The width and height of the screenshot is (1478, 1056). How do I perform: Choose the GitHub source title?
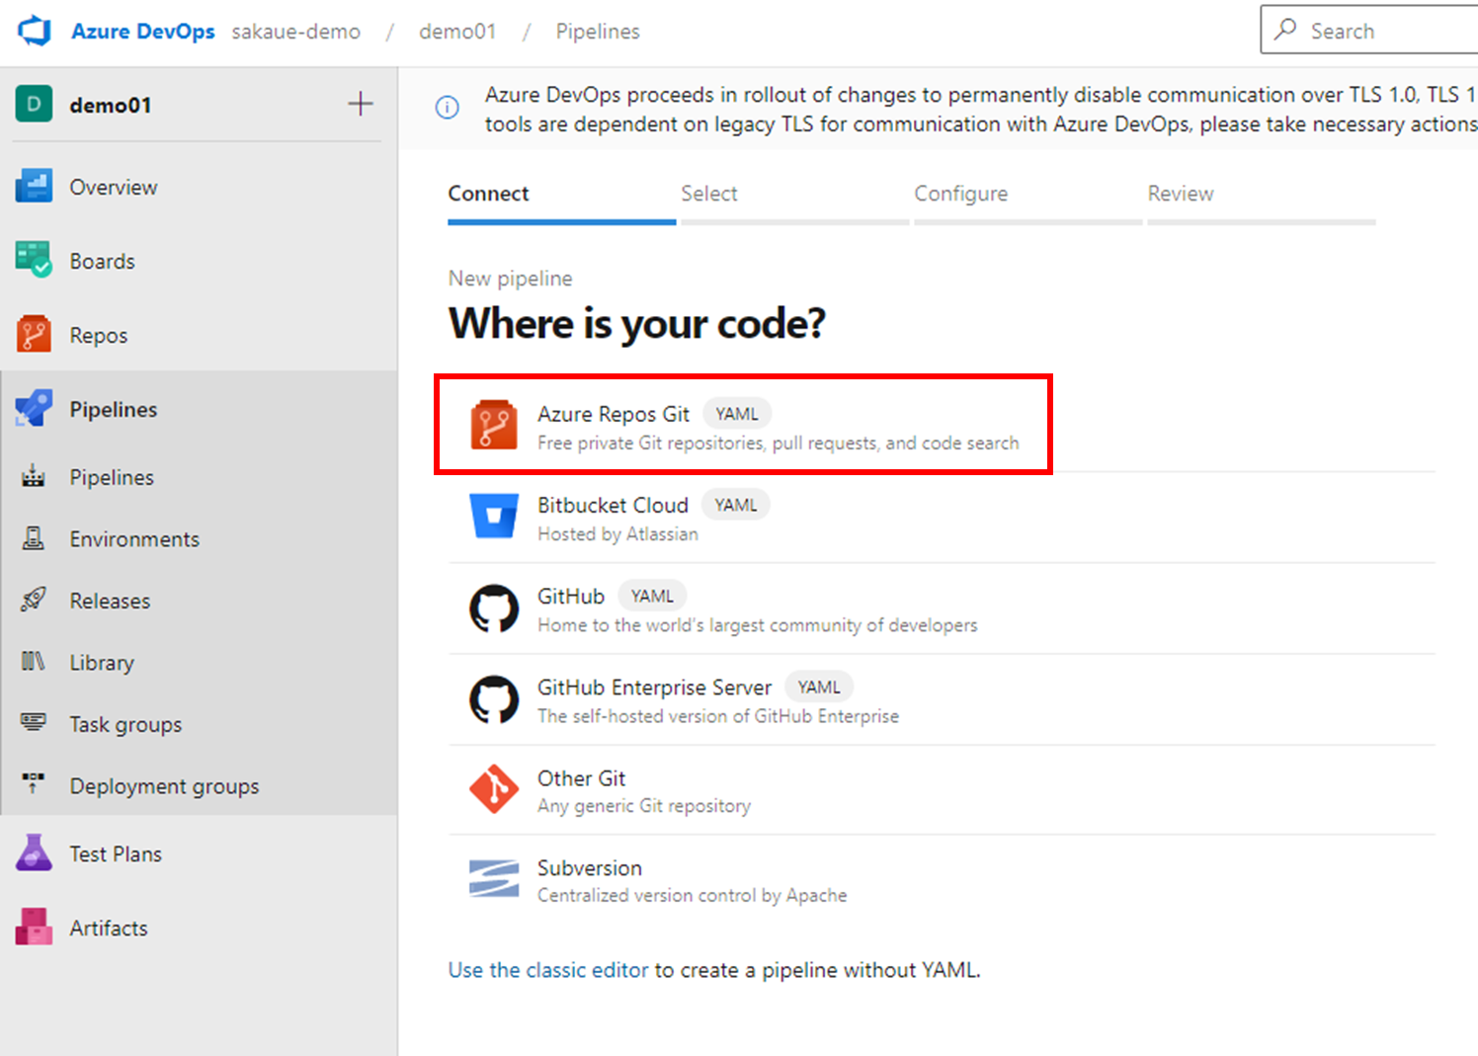pyautogui.click(x=570, y=596)
